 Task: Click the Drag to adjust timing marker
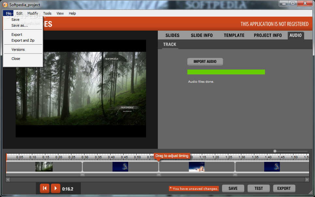(x=172, y=156)
